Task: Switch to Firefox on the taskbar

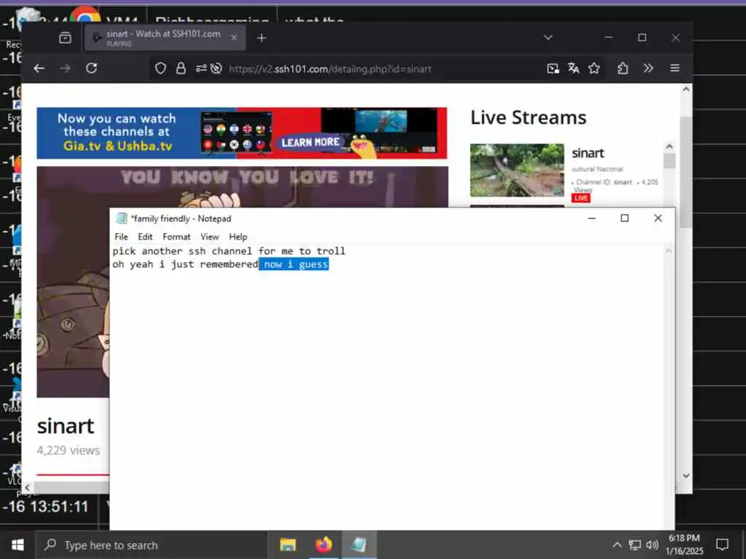Action: click(x=323, y=544)
